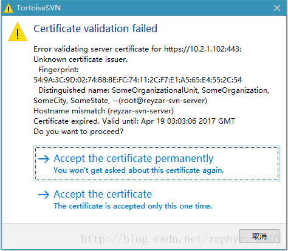The width and height of the screenshot is (288, 251).
Task: Click the certificate fingerprint hash line
Action: pyautogui.click(x=137, y=80)
